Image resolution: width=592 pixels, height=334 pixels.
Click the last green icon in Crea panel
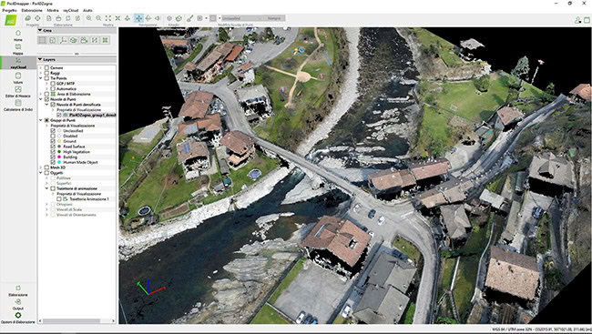[106, 40]
